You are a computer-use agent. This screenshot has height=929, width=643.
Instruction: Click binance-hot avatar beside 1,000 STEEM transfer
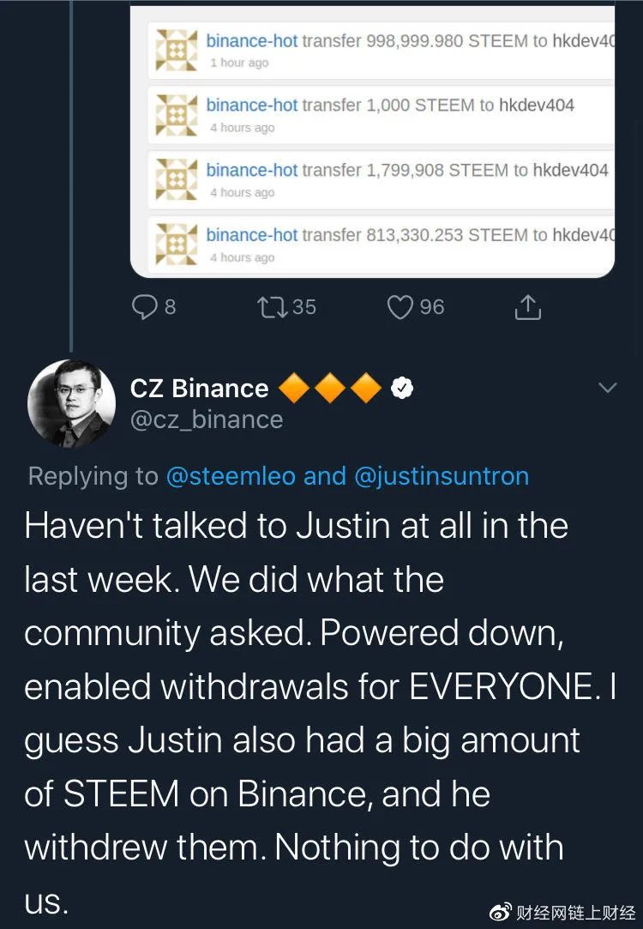(176, 115)
